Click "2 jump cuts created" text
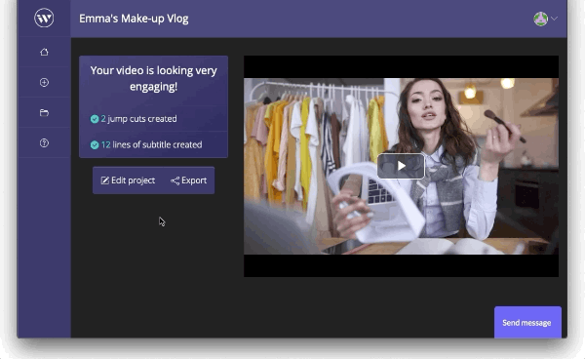The image size is (585, 359). click(138, 119)
